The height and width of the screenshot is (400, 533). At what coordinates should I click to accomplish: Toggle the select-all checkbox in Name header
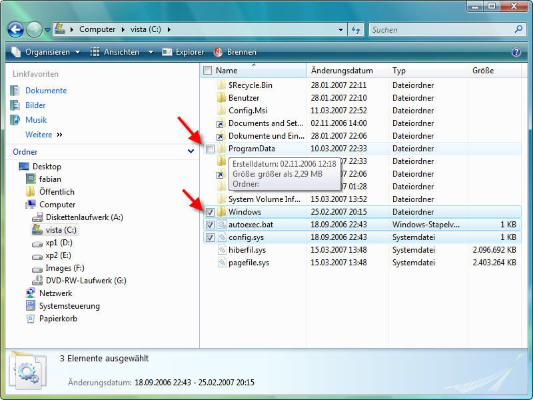(x=207, y=71)
